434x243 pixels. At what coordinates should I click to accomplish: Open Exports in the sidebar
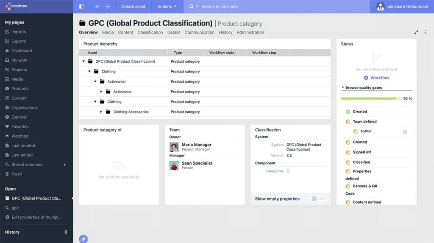19,41
